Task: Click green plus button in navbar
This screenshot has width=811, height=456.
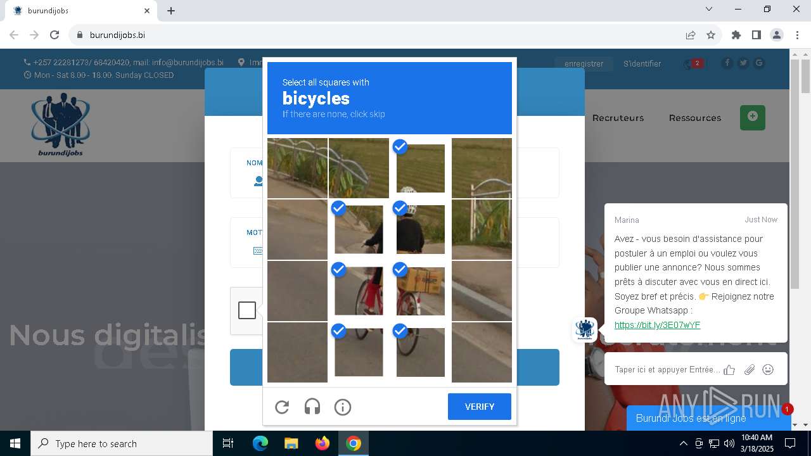Action: (753, 117)
